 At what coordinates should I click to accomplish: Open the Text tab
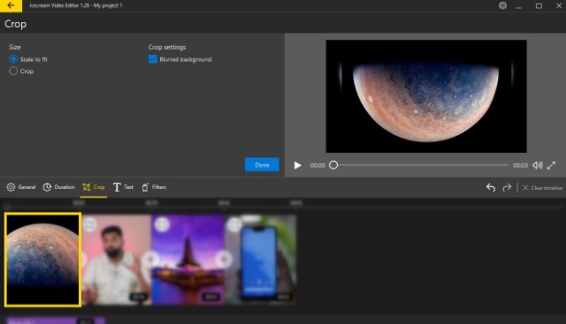coord(123,187)
